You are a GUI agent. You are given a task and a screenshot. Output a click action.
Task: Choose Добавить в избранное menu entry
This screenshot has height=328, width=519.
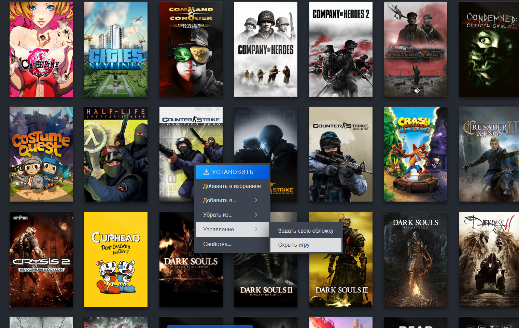(232, 186)
